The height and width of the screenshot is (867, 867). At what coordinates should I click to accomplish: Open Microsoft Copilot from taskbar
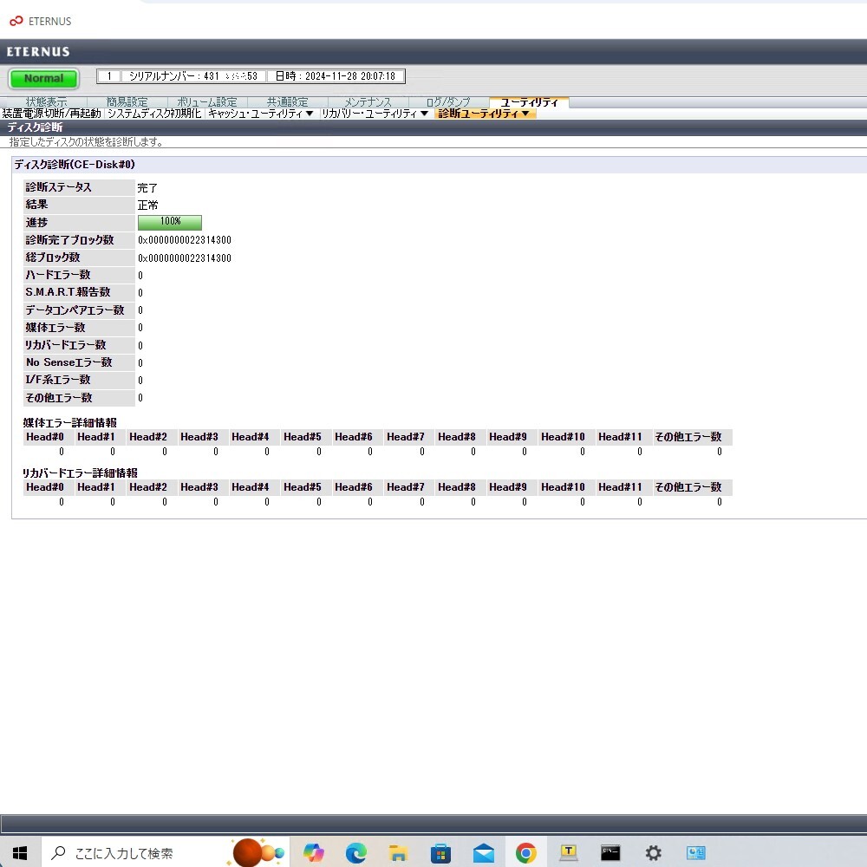pos(314,853)
